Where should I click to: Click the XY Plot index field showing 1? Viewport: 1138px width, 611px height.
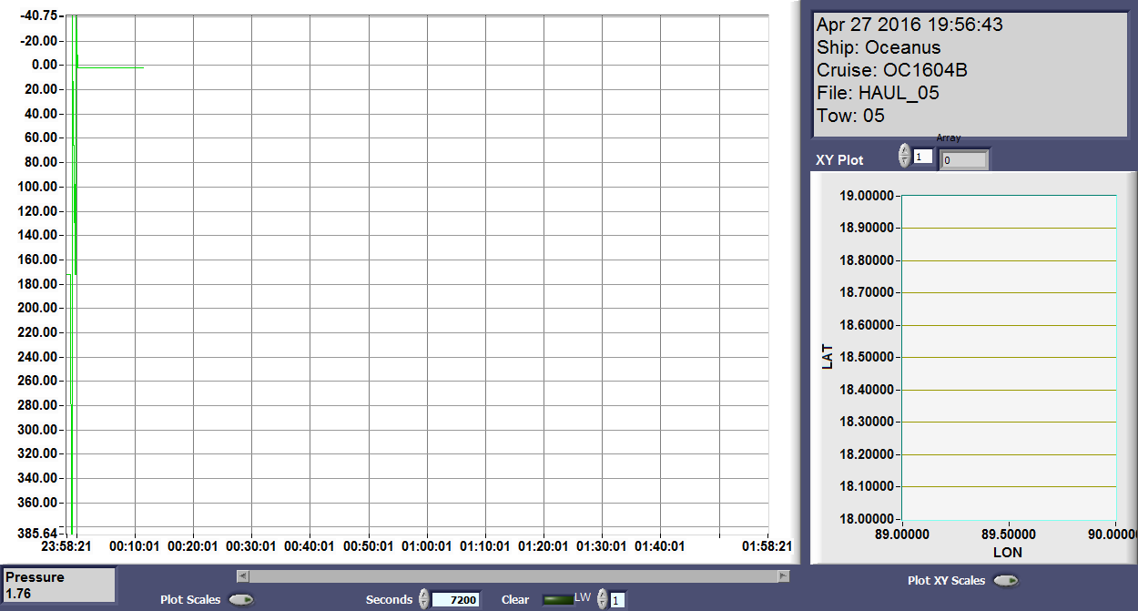pos(923,157)
